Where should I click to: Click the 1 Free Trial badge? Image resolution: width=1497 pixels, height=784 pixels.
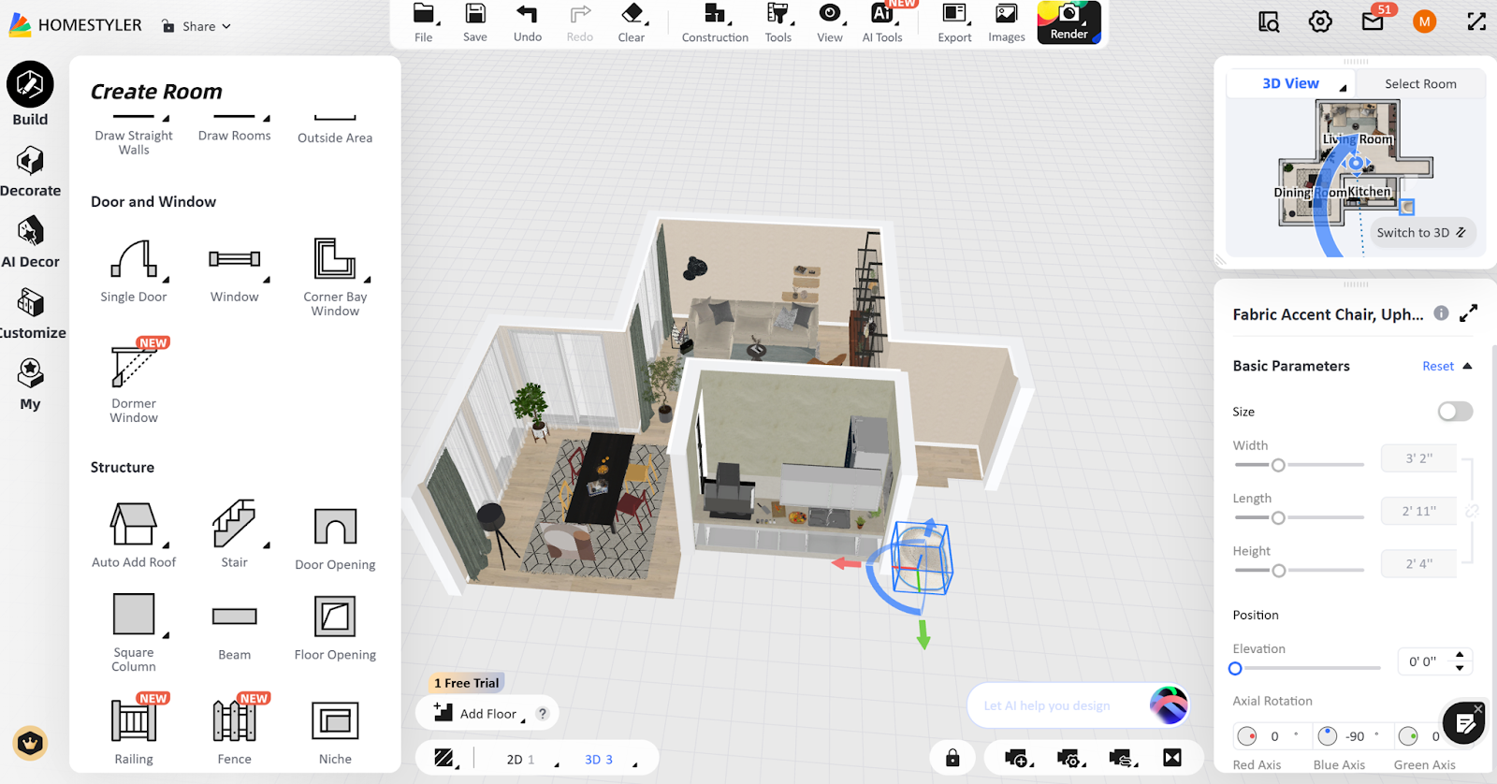466,683
